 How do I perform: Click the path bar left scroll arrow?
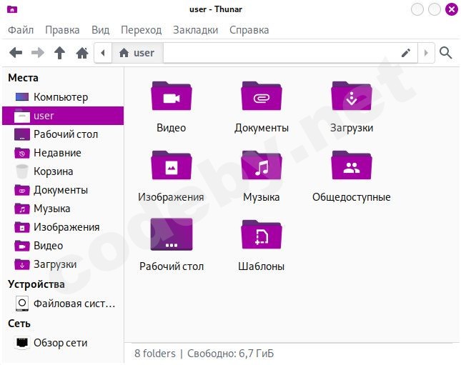[103, 53]
